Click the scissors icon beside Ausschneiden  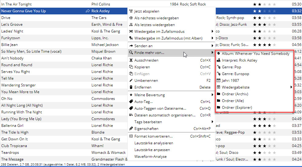(x=131, y=60)
